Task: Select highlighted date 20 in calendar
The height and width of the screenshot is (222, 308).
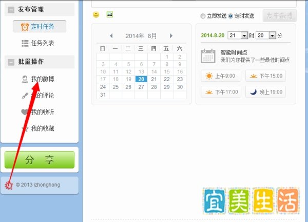Action: pos(141,79)
